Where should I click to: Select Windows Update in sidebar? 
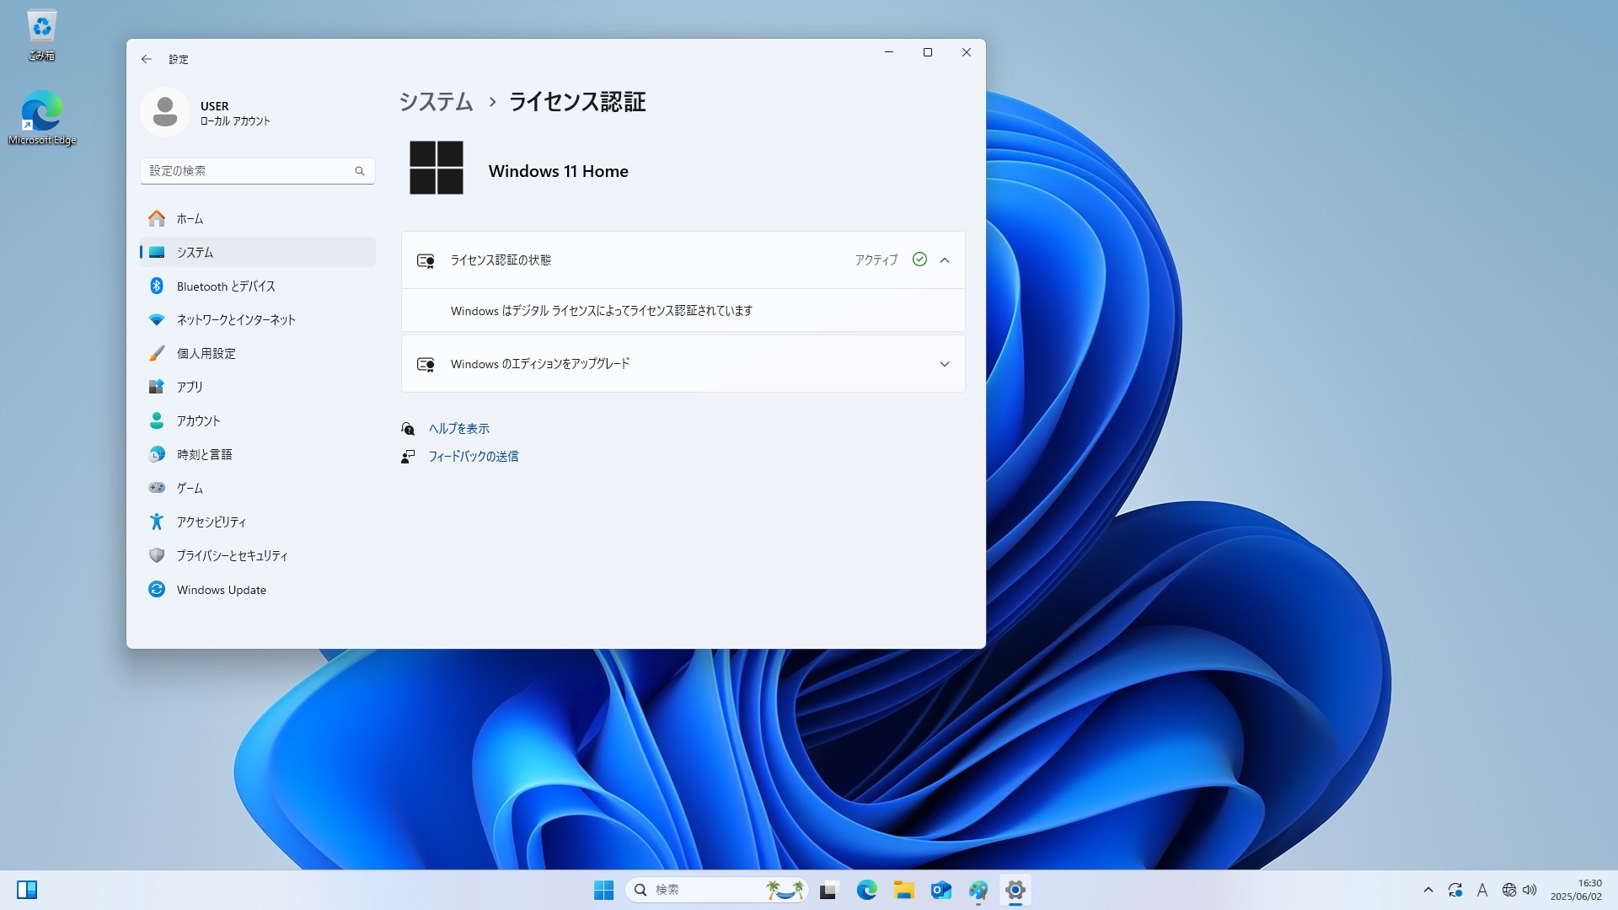click(258, 589)
